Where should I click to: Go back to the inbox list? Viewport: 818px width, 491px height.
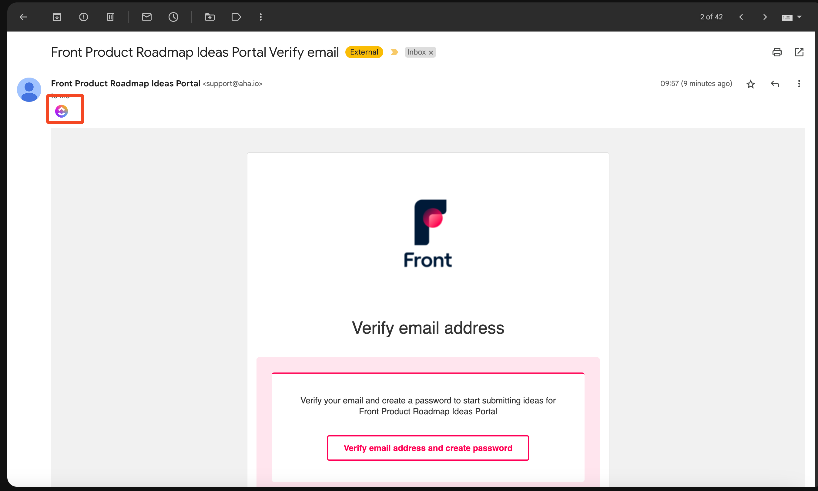[x=23, y=17]
